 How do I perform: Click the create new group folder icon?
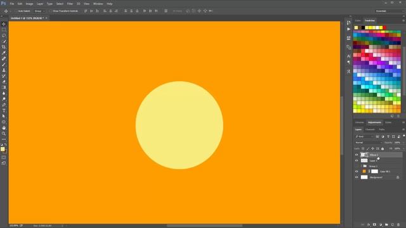point(386,225)
